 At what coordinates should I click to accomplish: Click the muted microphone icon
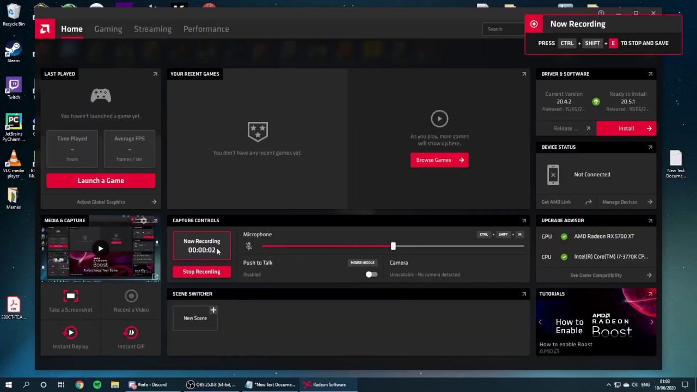(249, 246)
